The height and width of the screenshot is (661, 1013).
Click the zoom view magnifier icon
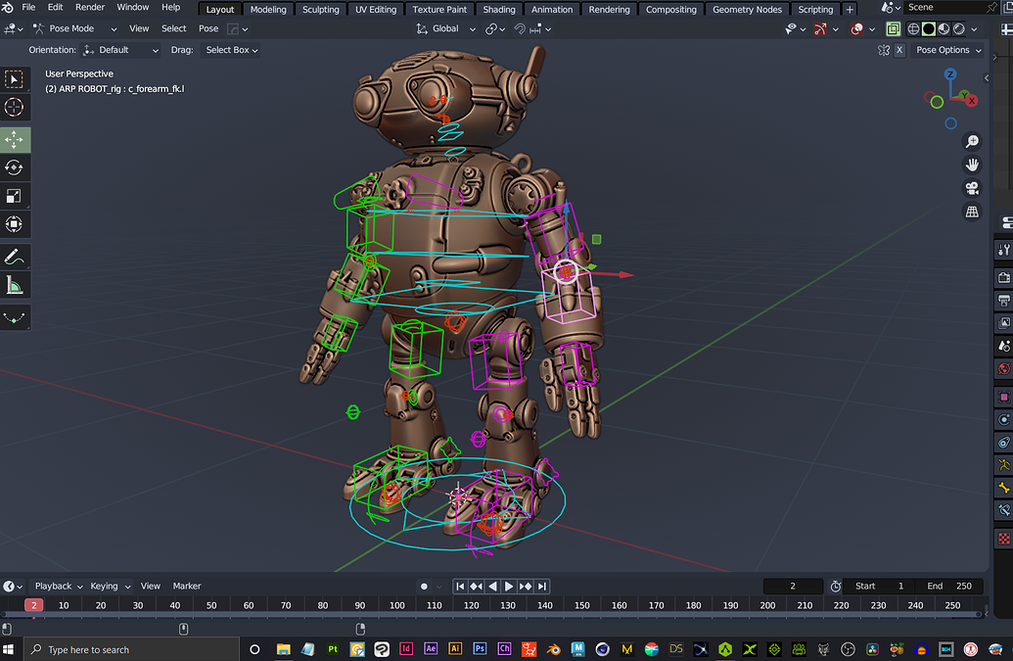(x=972, y=142)
